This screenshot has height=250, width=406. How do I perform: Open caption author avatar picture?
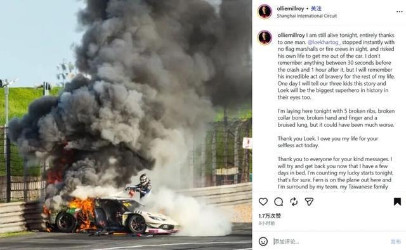pos(265,37)
